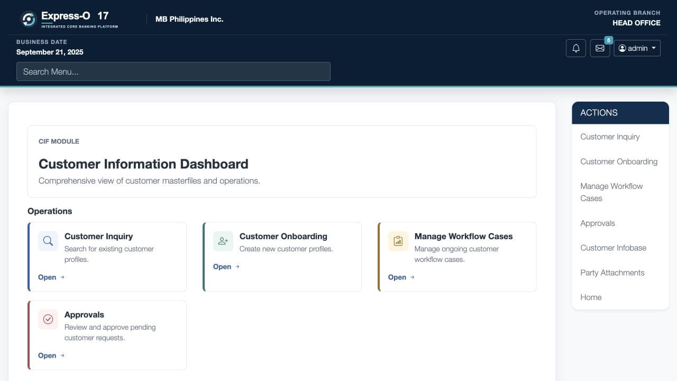
Task: Click the HEAD OFFICE operating branch label
Action: 636,23
